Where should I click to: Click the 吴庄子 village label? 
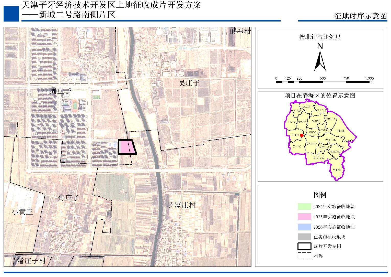tap(189, 83)
